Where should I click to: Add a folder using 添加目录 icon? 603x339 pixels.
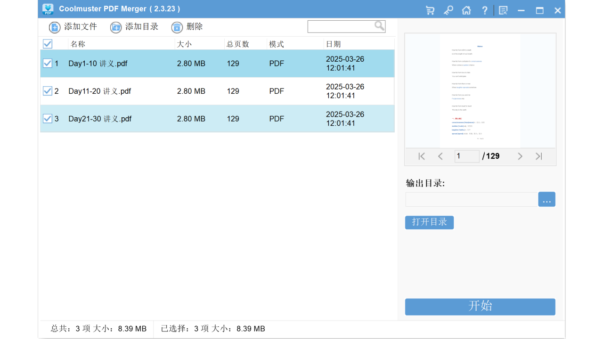[x=116, y=27]
